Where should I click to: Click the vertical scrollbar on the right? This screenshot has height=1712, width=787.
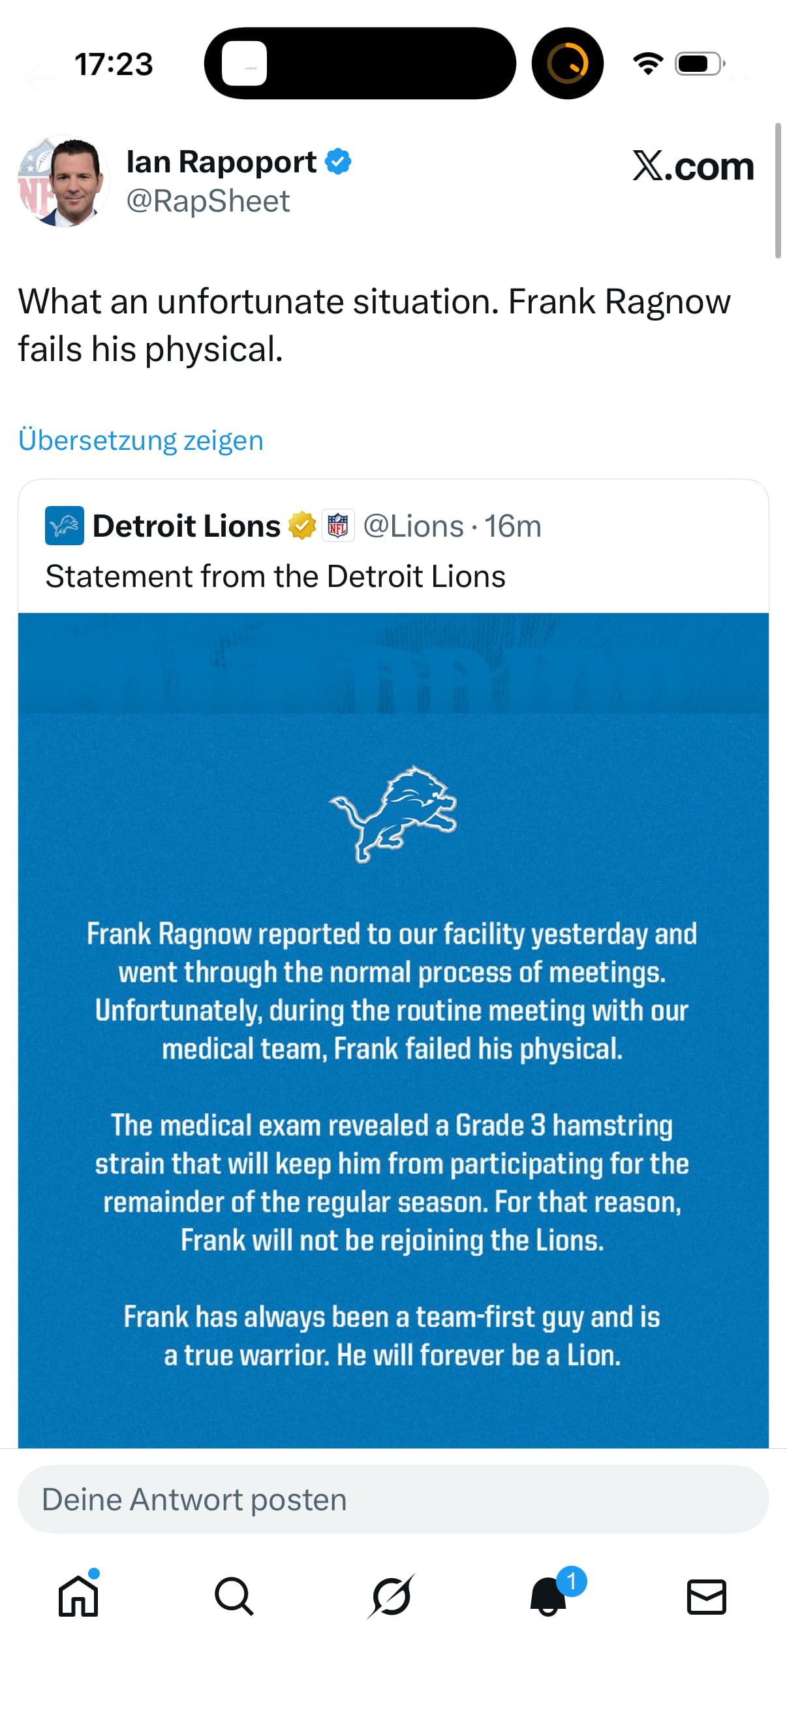(778, 191)
